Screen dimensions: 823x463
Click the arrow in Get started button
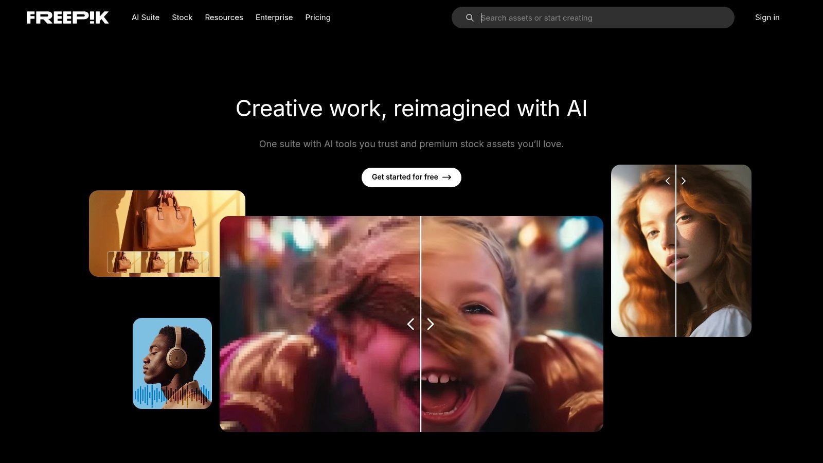(x=446, y=177)
